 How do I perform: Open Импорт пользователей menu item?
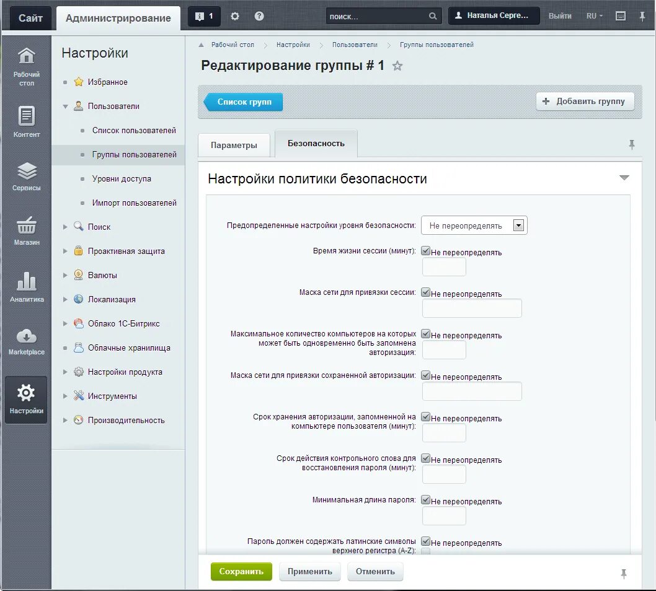(x=135, y=203)
